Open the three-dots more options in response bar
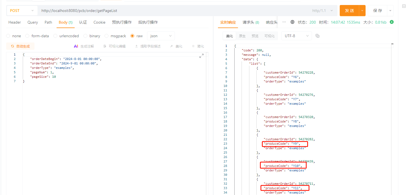The image size is (407, 195). 284,22
